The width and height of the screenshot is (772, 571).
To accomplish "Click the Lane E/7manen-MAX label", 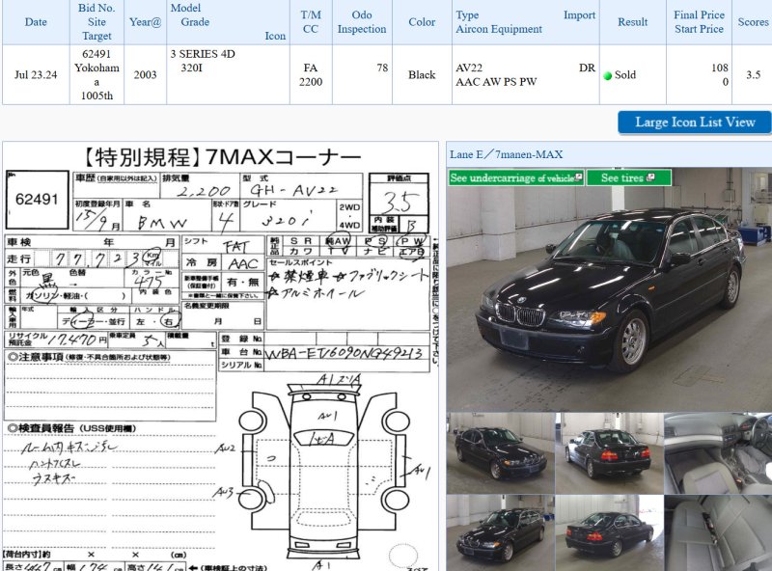I will pyautogui.click(x=506, y=154).
